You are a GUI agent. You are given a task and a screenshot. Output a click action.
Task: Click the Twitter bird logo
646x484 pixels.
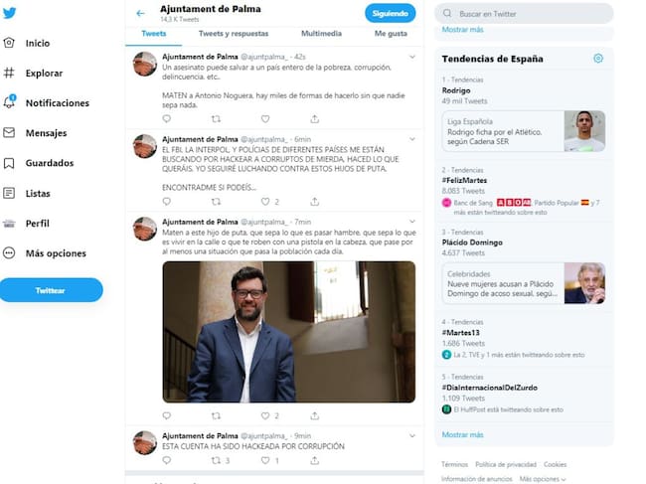click(x=9, y=12)
